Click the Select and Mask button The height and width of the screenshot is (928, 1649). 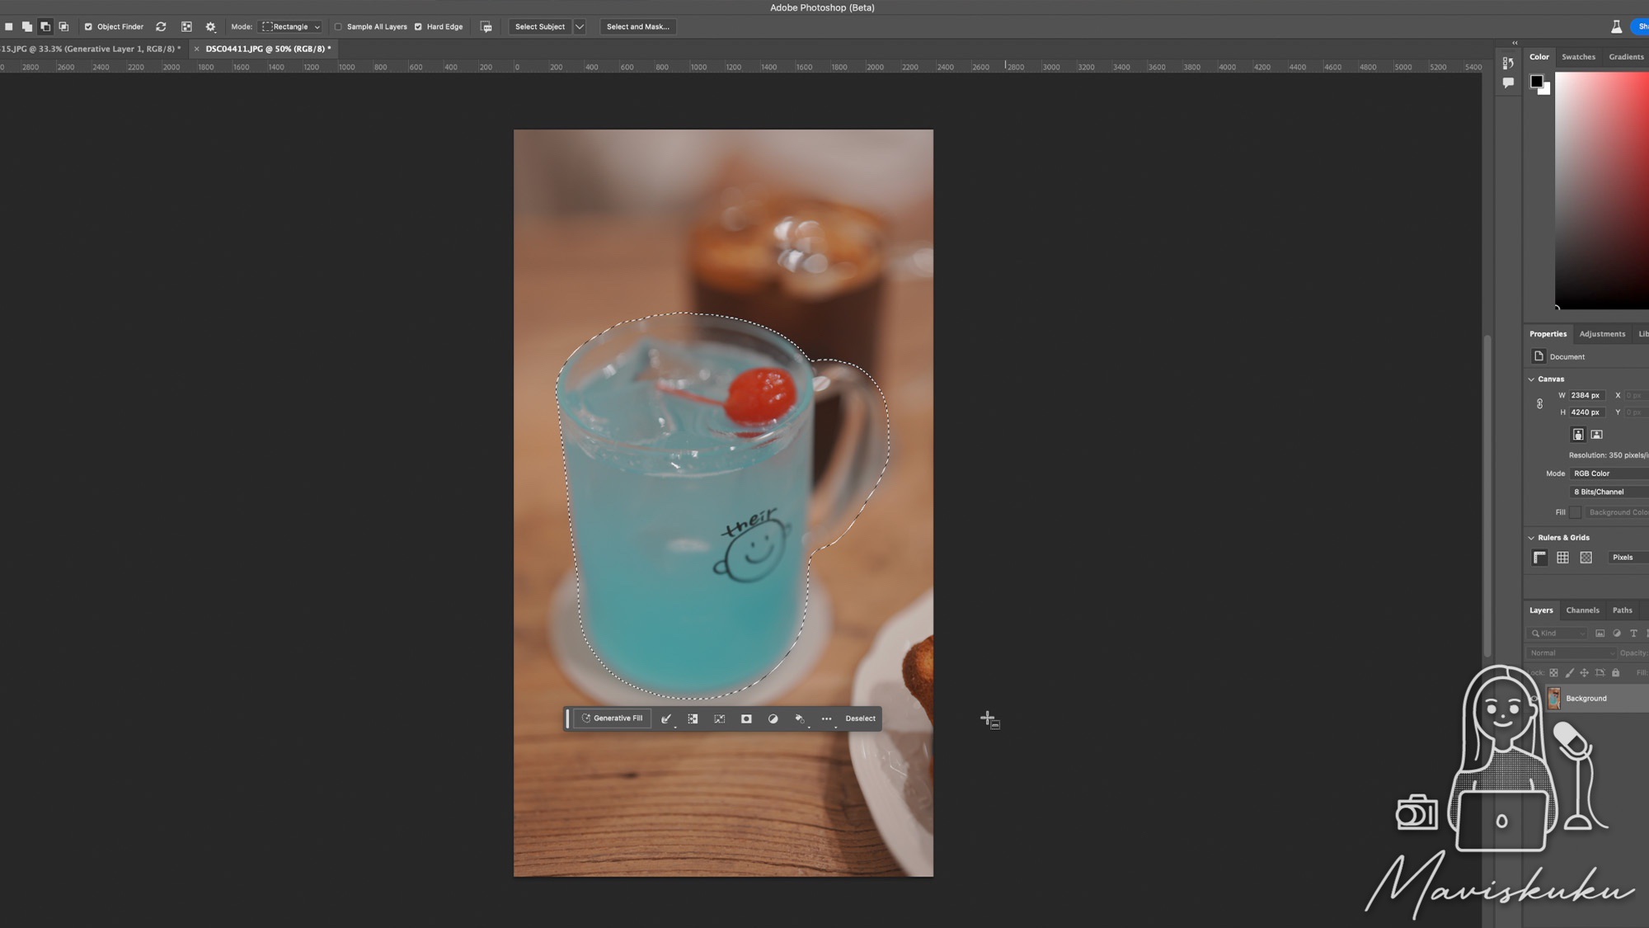tap(637, 26)
